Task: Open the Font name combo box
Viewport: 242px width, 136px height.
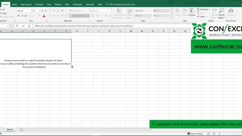Action: 24,11
